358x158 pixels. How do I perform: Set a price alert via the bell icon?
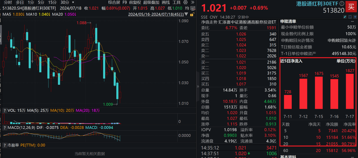click(350, 17)
